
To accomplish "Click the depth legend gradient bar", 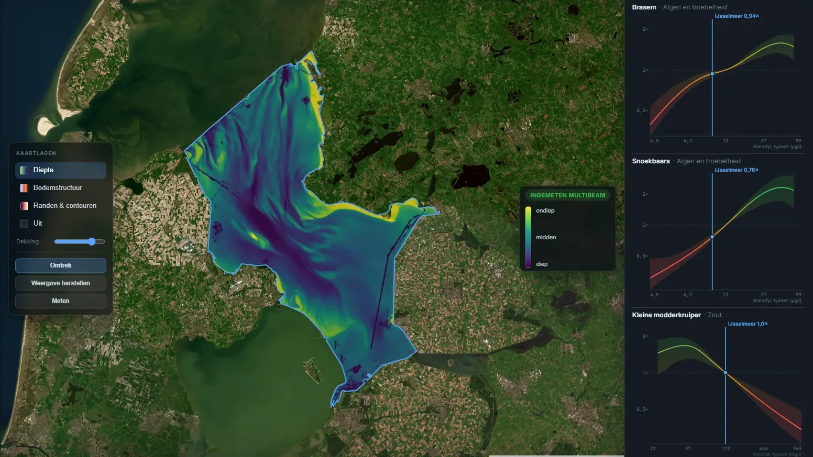I will [x=528, y=237].
